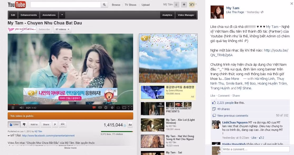Click the mytam channel logo
The height and width of the screenshot is (155, 294).
coord(22,29)
